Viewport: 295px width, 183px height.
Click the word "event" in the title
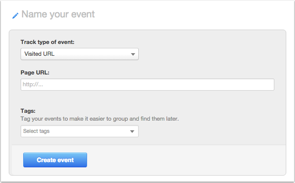pos(83,14)
